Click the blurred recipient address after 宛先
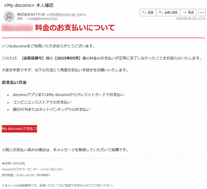The width and height of the screenshot is (207, 189). point(43,19)
